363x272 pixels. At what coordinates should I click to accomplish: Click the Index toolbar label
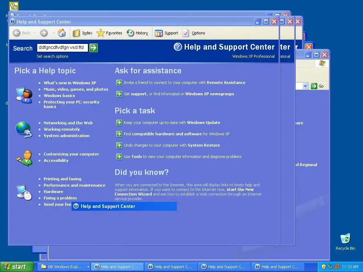[x=87, y=33]
